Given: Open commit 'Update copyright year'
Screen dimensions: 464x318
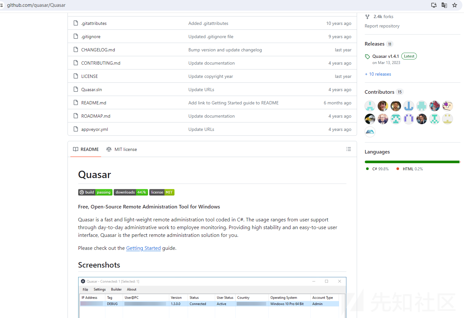Looking at the screenshot, I should click(x=211, y=76).
